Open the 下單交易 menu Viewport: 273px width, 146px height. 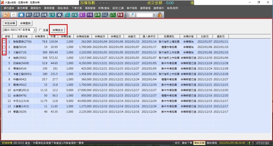(77, 8)
